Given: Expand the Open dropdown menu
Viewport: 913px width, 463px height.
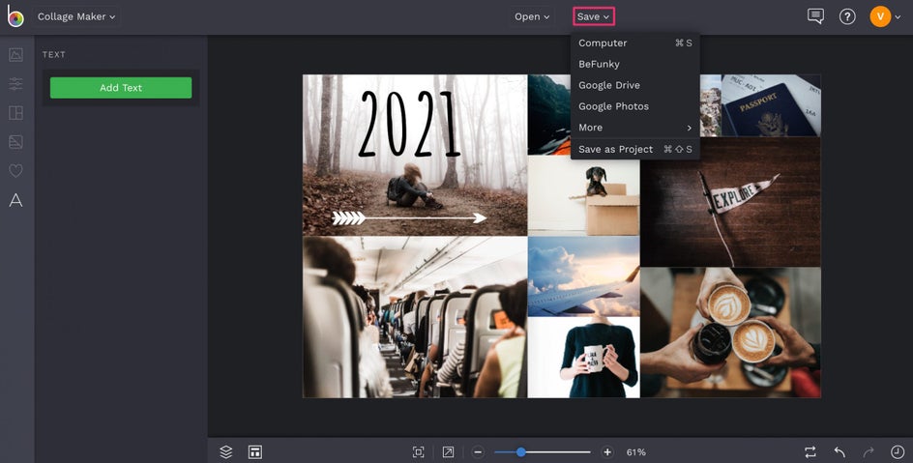Looking at the screenshot, I should [x=532, y=16].
